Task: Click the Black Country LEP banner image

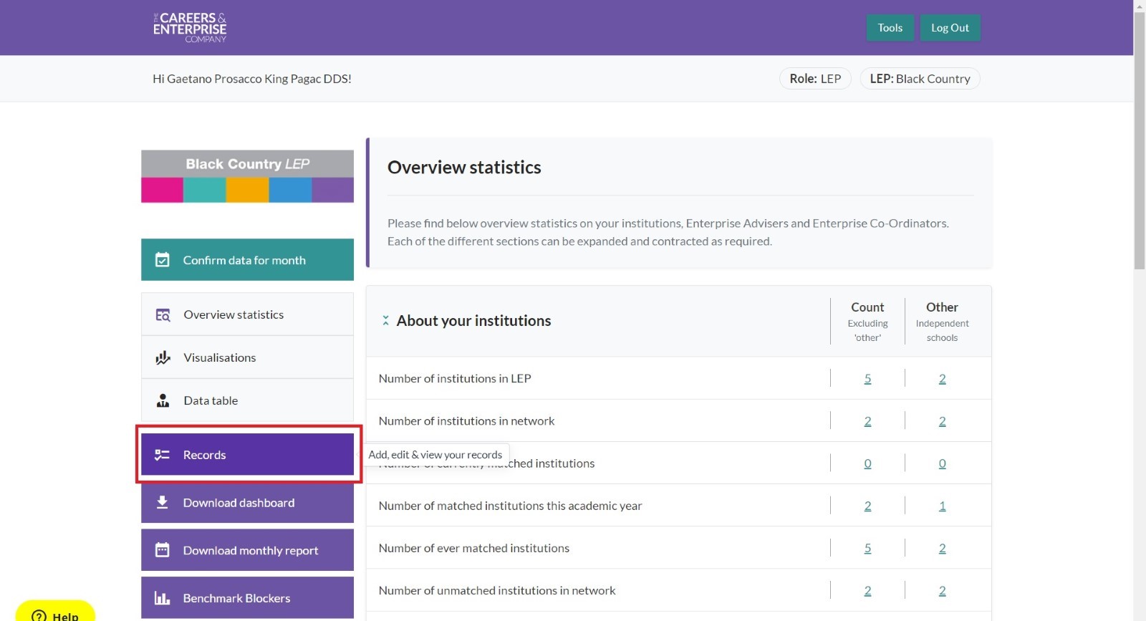Action: click(x=247, y=176)
